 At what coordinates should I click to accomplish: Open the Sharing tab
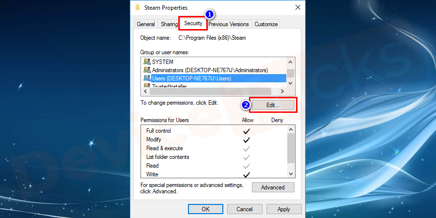pos(169,24)
